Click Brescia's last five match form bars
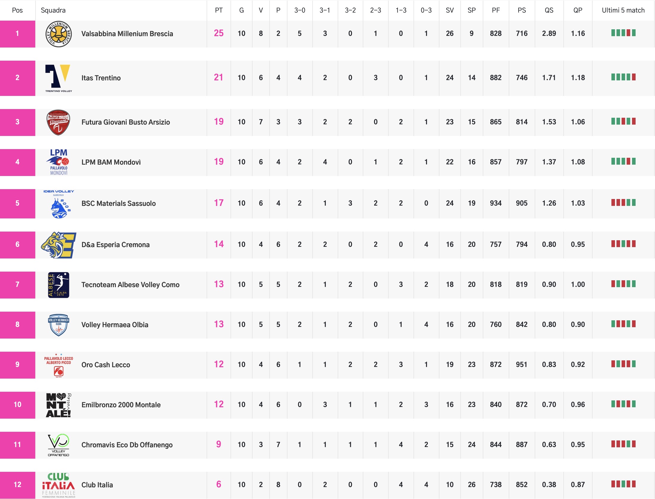This screenshot has height=499, width=655. tap(623, 33)
